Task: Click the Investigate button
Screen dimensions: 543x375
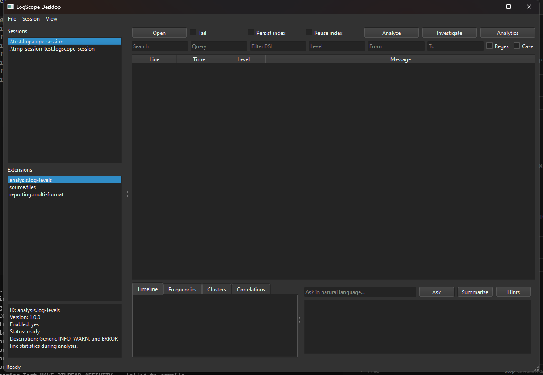Action: click(x=450, y=33)
